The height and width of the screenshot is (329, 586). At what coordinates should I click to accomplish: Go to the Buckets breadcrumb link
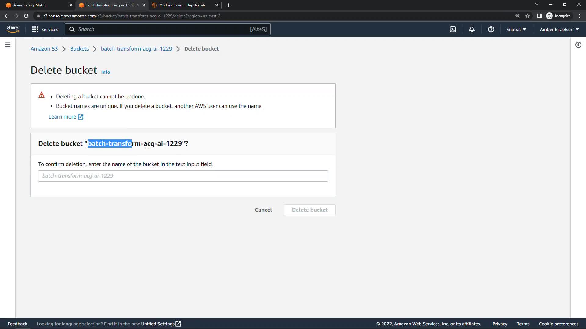(x=79, y=49)
